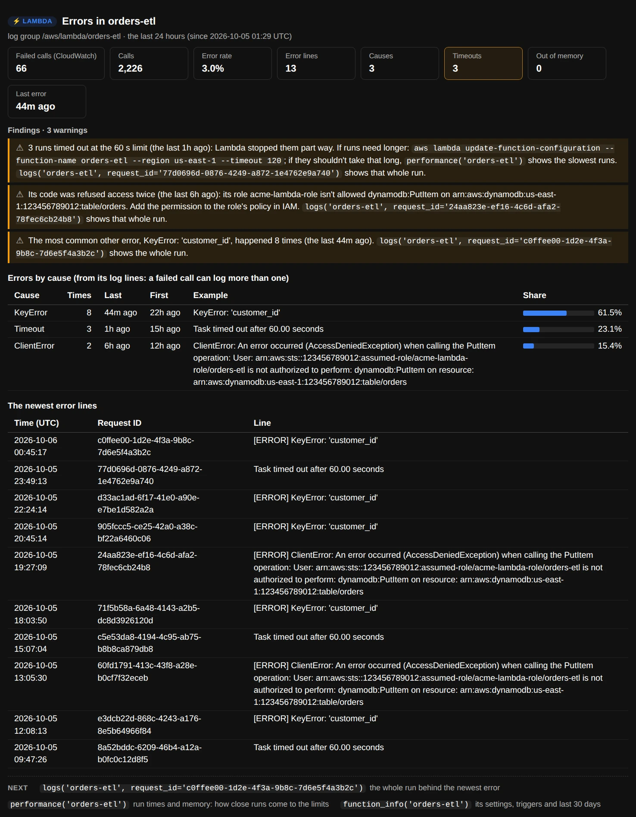Click the performance('orders-etl') code in the NEXT footer

click(69, 804)
